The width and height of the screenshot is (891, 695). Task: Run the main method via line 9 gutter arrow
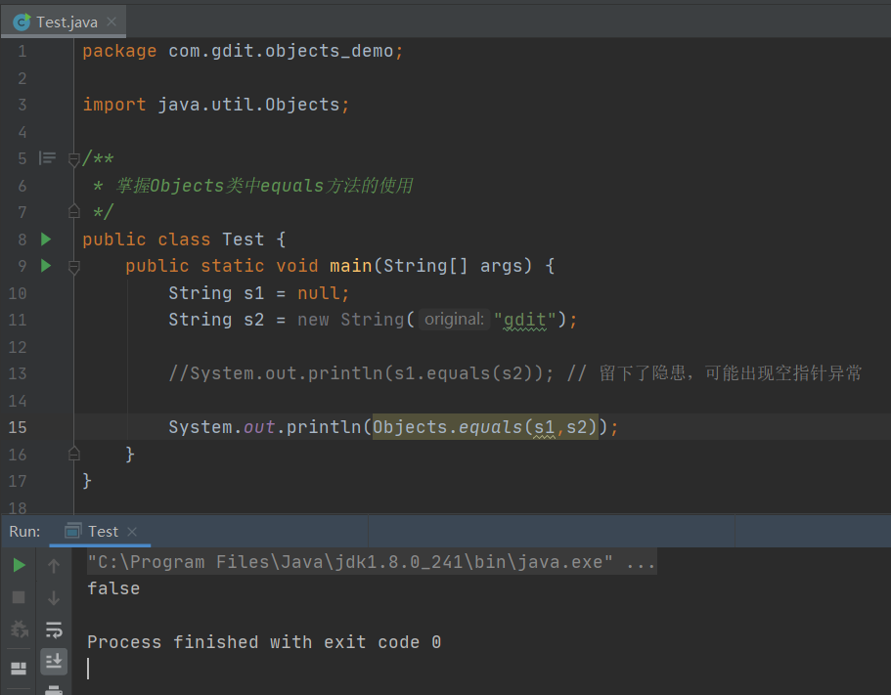[45, 265]
